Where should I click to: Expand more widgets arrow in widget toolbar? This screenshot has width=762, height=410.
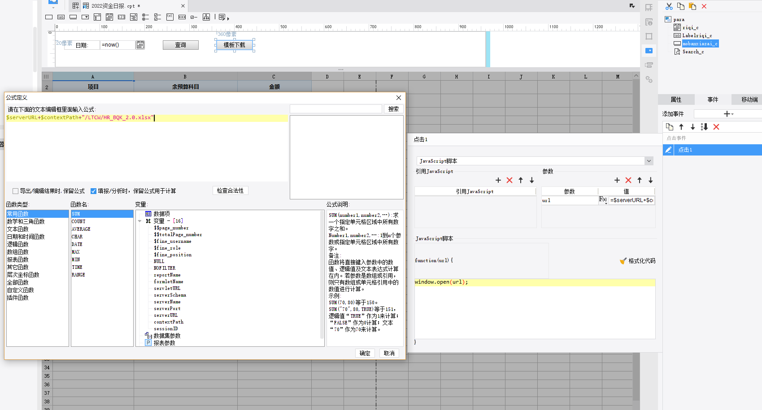pos(228,18)
